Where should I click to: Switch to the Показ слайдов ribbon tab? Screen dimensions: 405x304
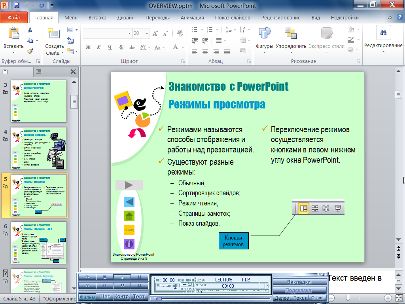(233, 17)
